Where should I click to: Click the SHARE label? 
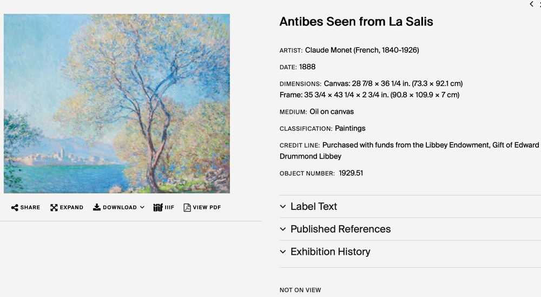(x=30, y=208)
